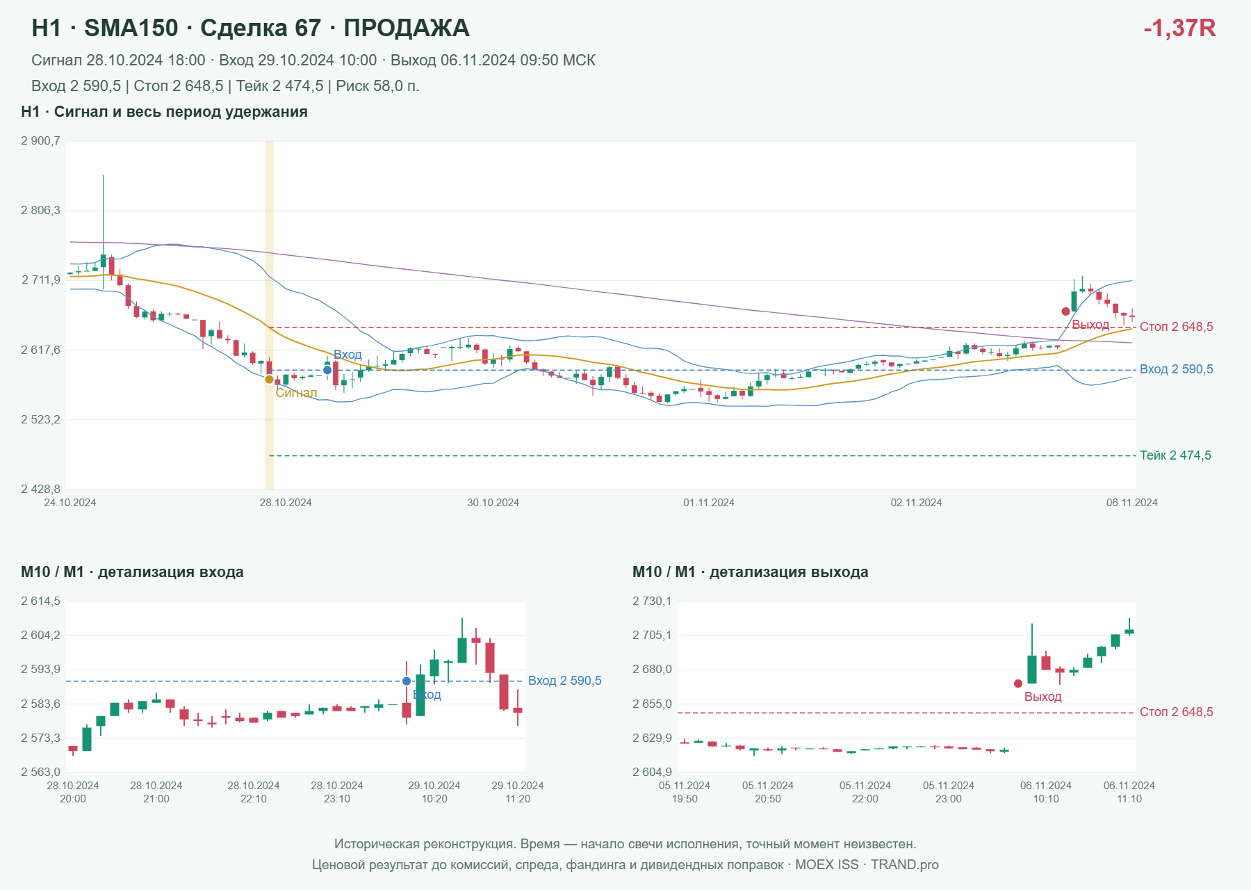The image size is (1251, 890).
Task: Click the 01.11.2024 date on H1 axis
Action: click(709, 503)
